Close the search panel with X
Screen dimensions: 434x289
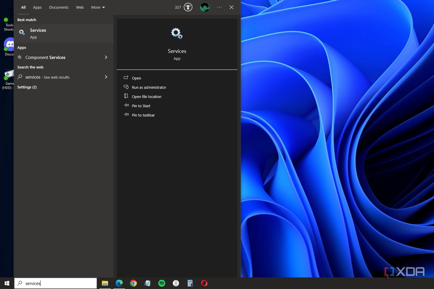point(231,7)
